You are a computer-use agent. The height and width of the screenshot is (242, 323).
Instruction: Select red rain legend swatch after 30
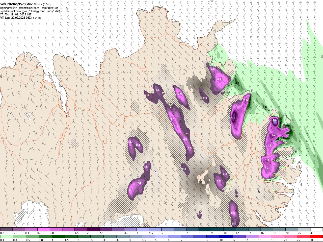tap(316, 236)
